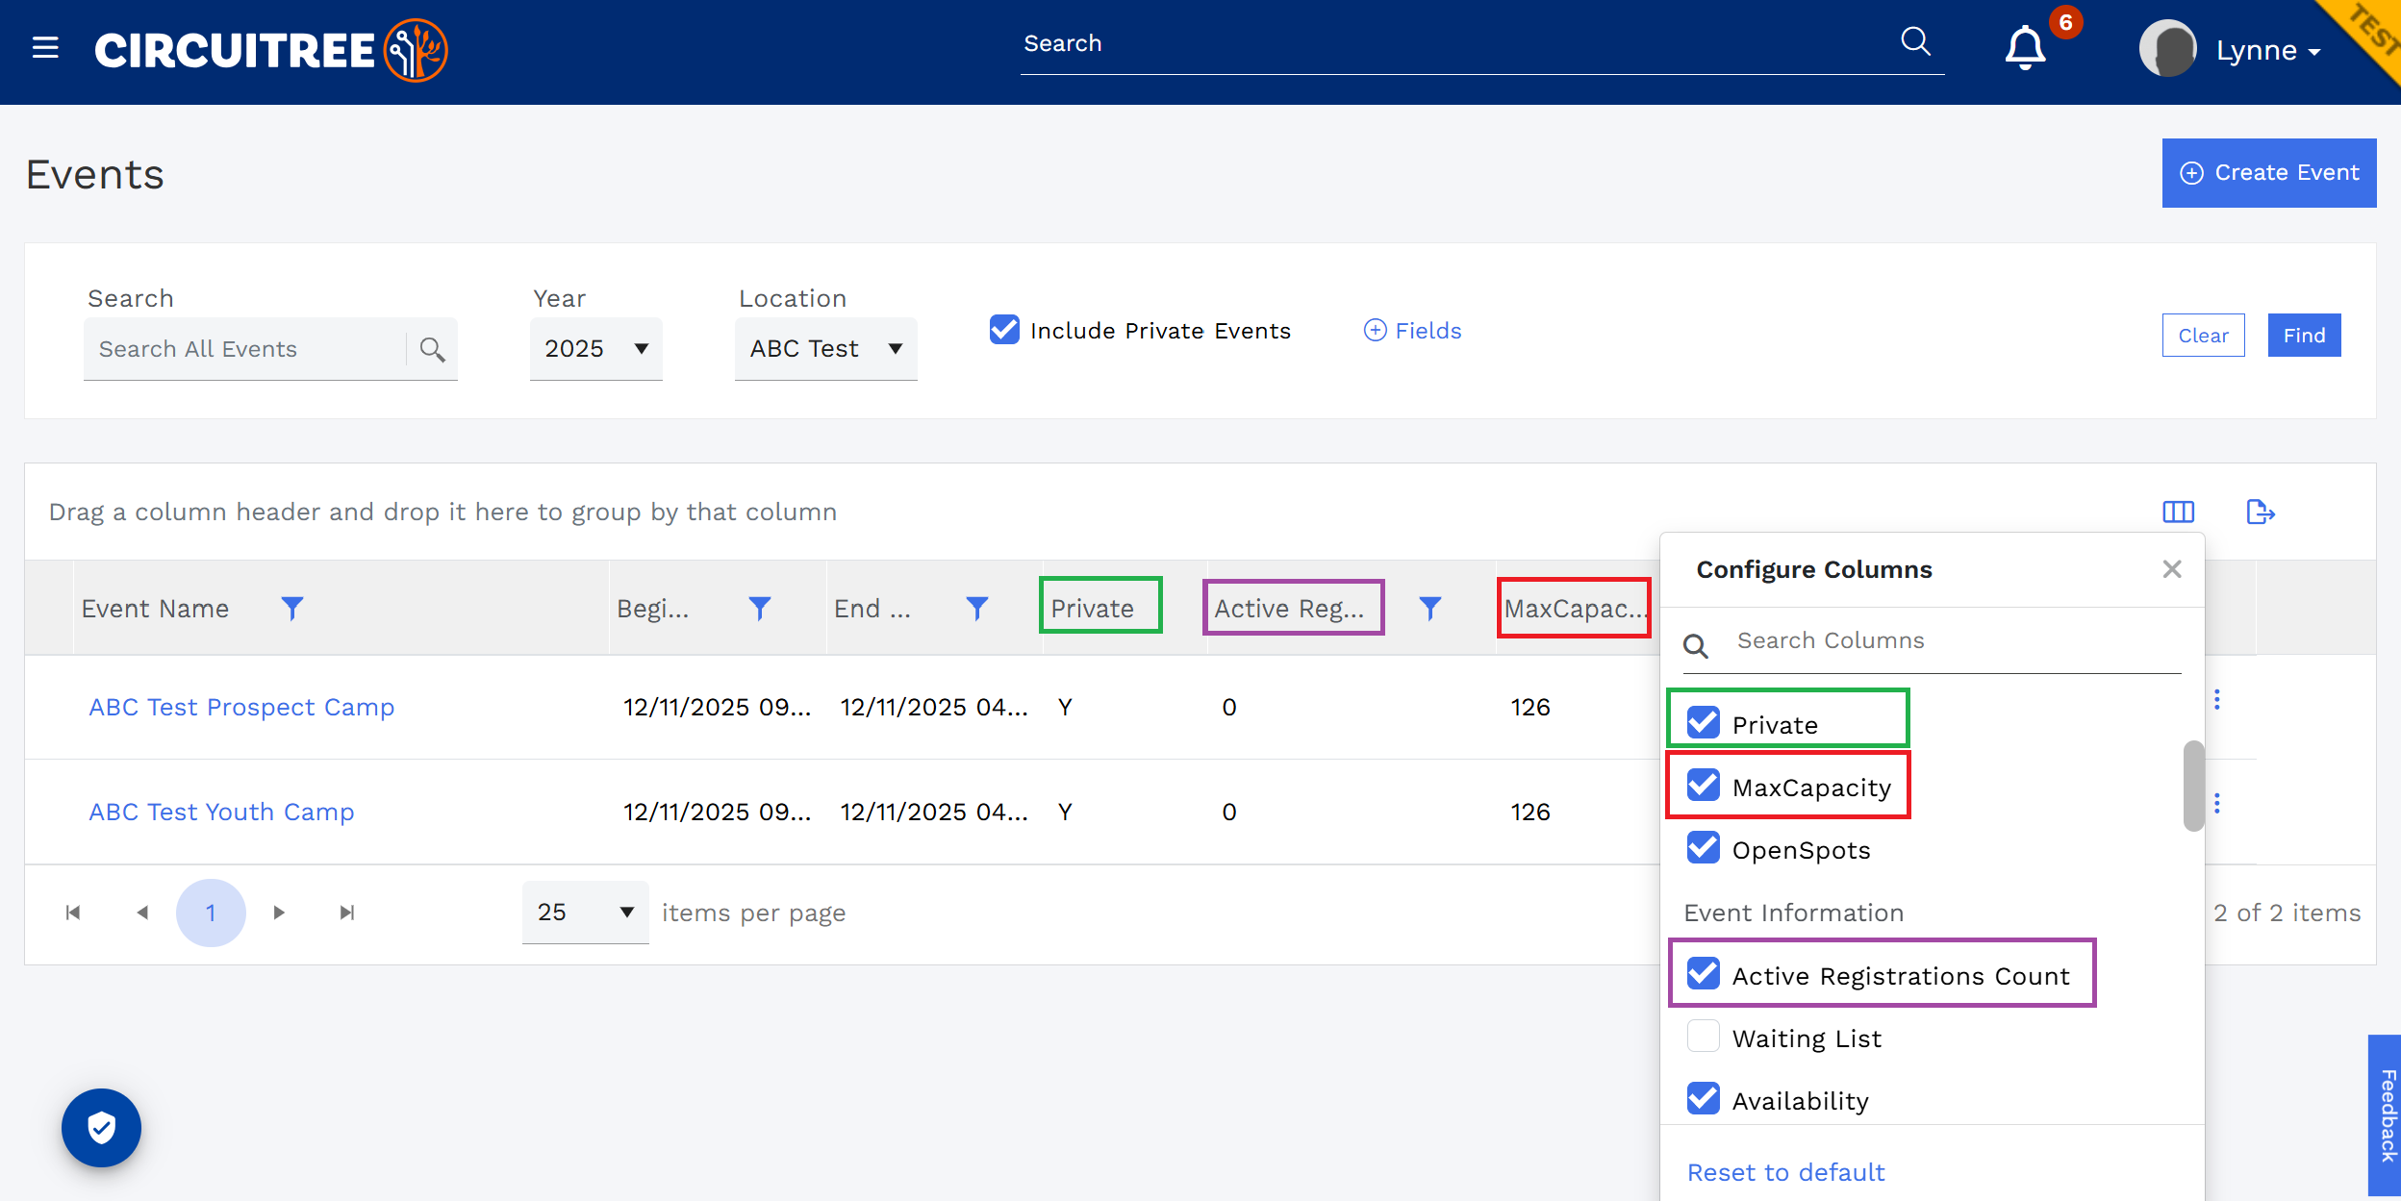The height and width of the screenshot is (1201, 2401).
Task: Expand the Year 2025 dropdown
Action: point(596,348)
